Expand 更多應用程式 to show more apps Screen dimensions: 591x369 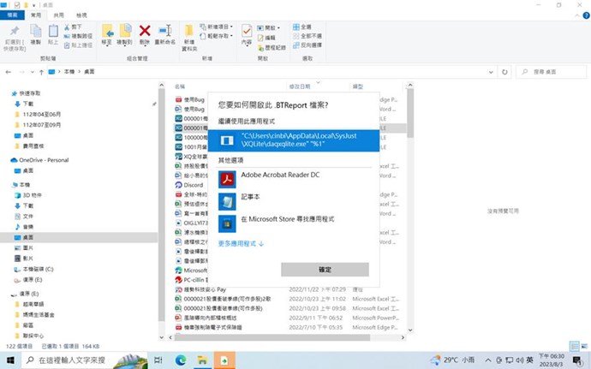point(241,244)
